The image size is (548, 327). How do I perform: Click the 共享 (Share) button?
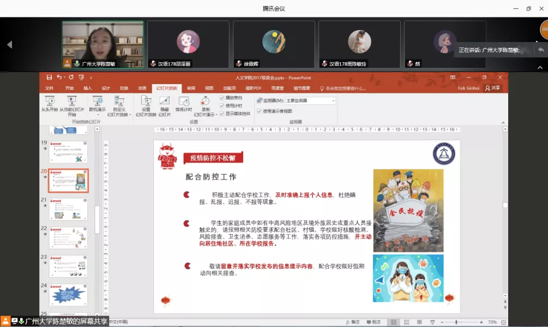(x=492, y=88)
